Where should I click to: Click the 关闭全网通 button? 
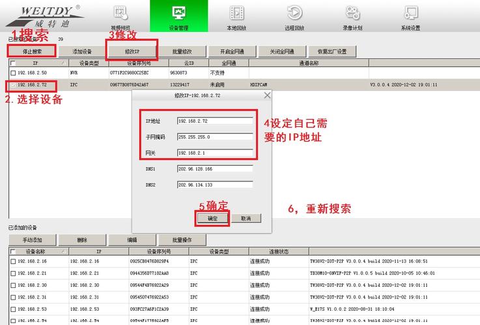(282, 51)
